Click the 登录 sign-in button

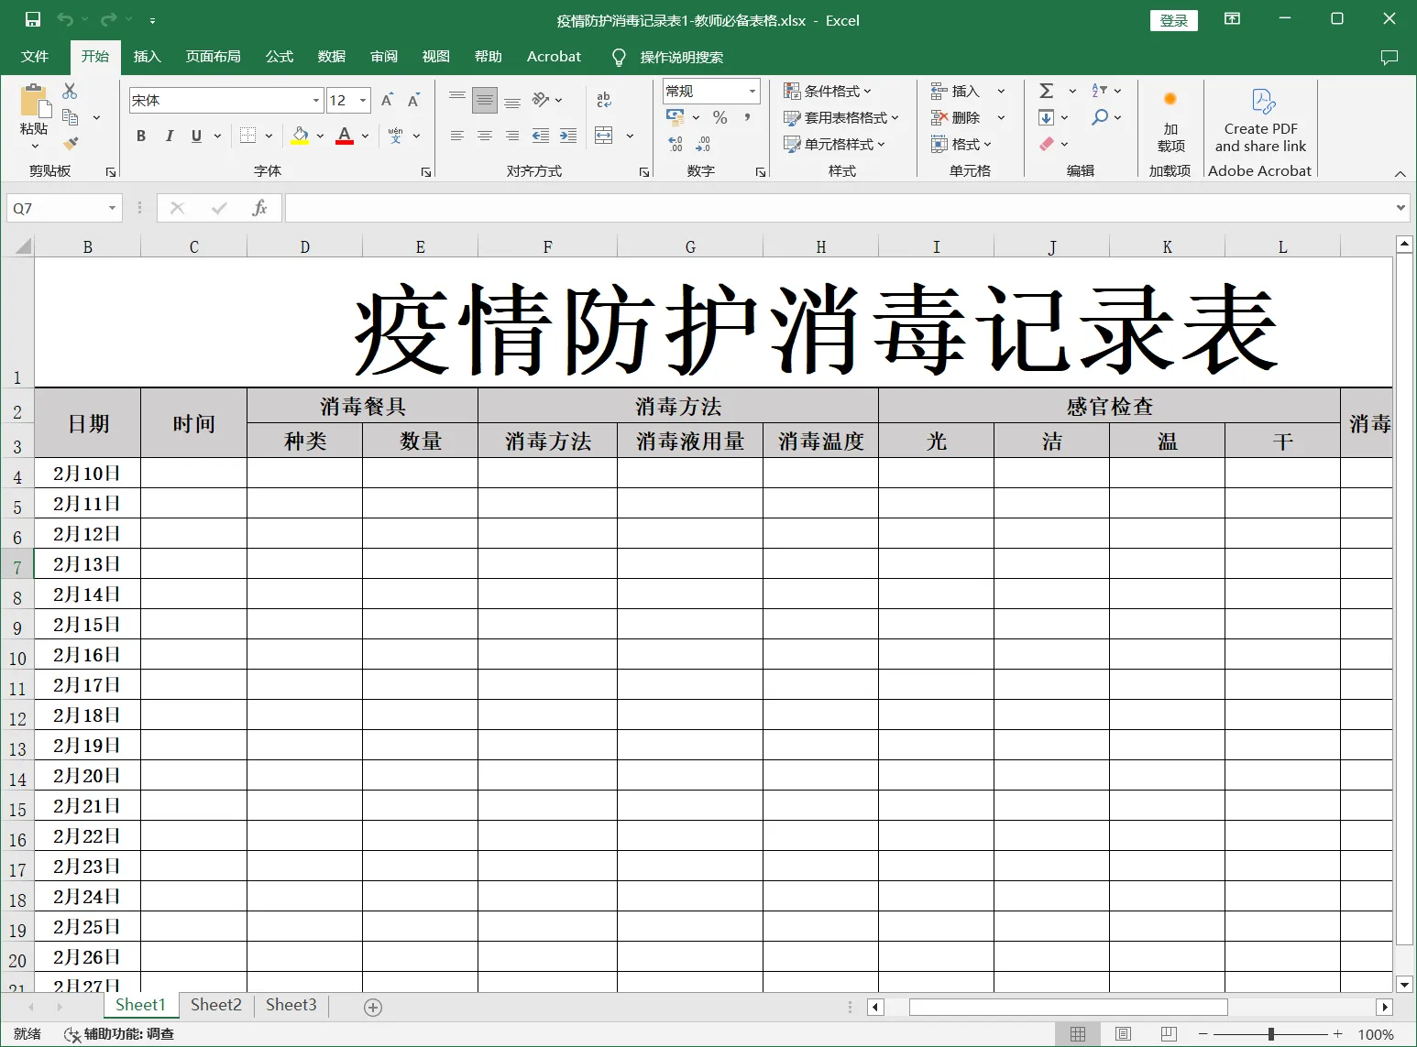pyautogui.click(x=1173, y=20)
